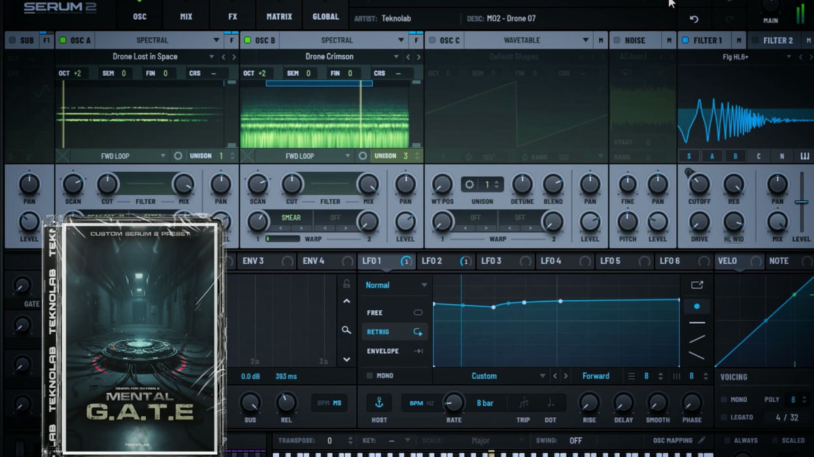Open OSC A FWD LOOP dropdown

tap(118, 156)
